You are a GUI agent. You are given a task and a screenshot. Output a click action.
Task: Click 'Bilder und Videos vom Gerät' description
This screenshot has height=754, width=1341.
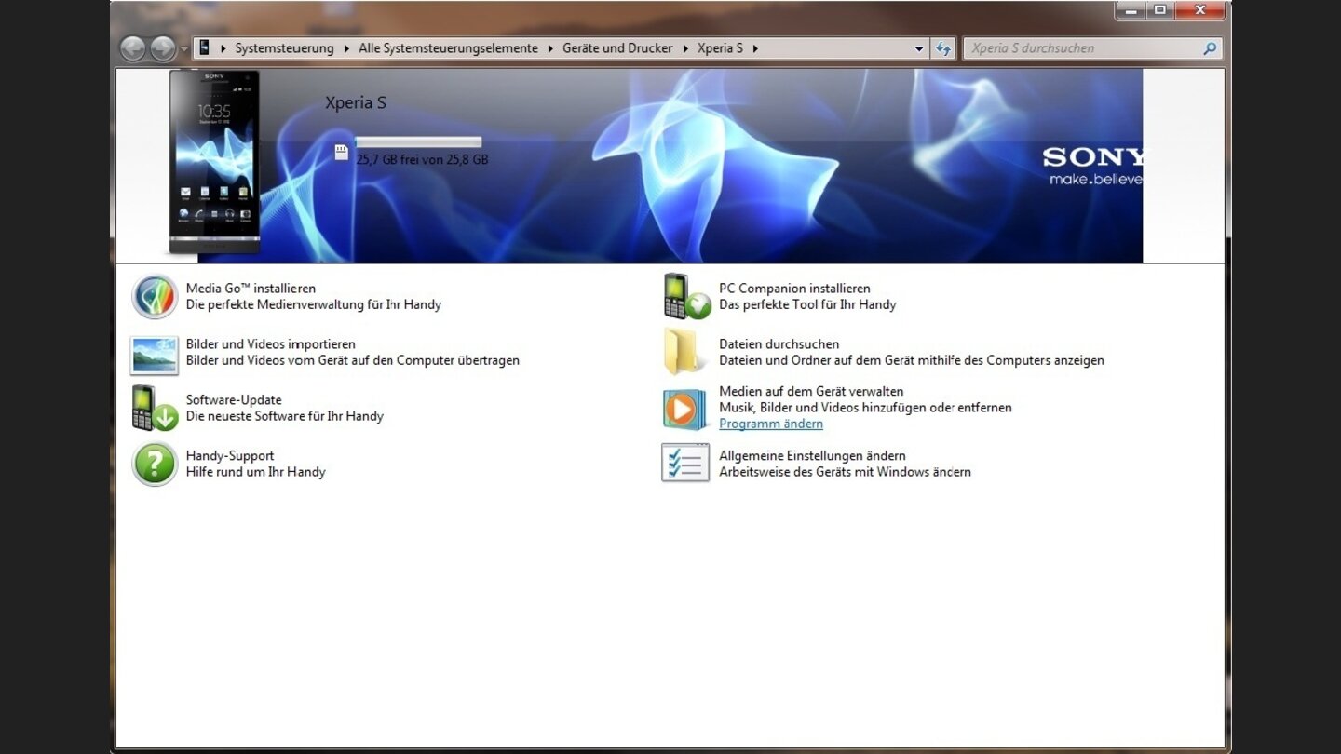point(353,360)
